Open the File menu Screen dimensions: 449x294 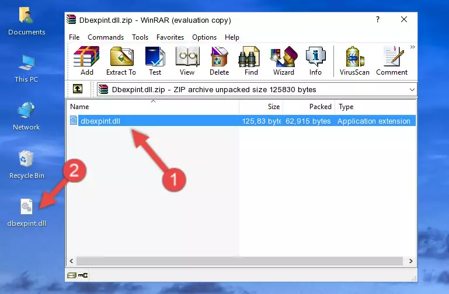click(74, 37)
